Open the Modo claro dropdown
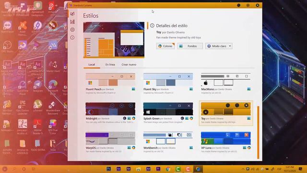 click(219, 46)
